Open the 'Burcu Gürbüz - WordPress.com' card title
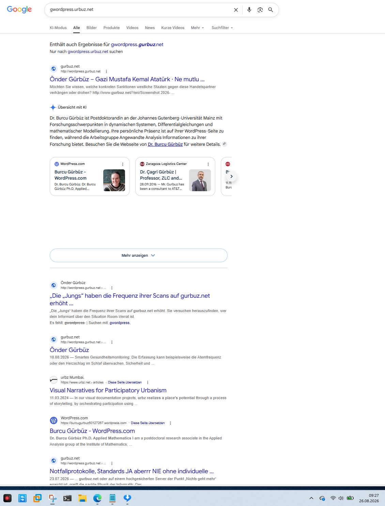 pos(71,175)
